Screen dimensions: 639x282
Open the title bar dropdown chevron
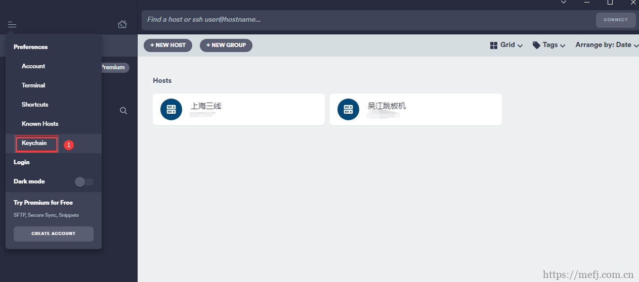(x=564, y=3)
